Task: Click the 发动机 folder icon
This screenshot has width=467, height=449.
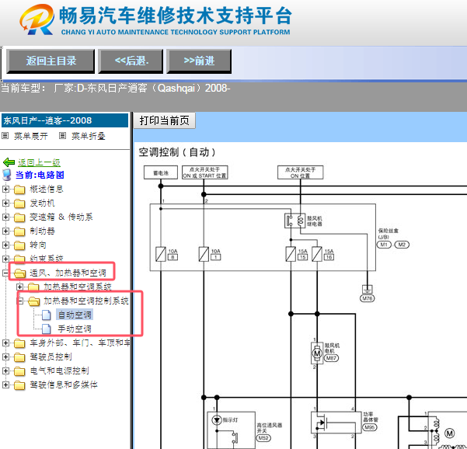Action: click(x=19, y=204)
